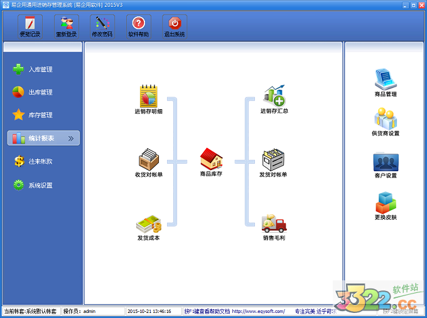
Task: Click the dollar icon beside 往来帐款
Action: [19, 161]
